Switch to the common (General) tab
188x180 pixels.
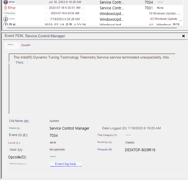pyautogui.click(x=12, y=45)
